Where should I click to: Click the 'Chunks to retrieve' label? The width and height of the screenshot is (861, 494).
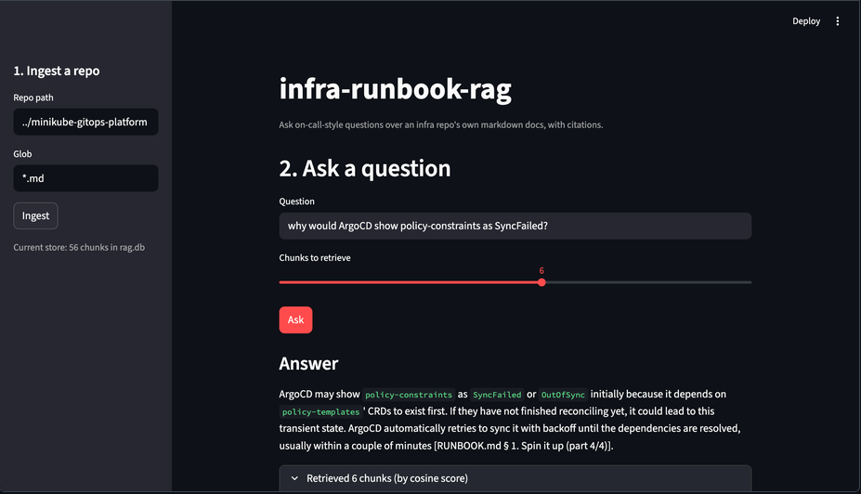[315, 258]
